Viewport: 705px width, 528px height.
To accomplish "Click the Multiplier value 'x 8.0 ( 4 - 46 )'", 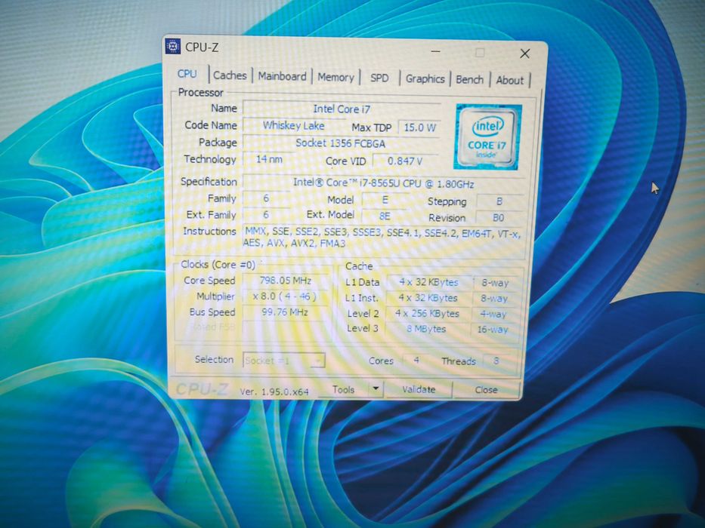I will (x=285, y=296).
